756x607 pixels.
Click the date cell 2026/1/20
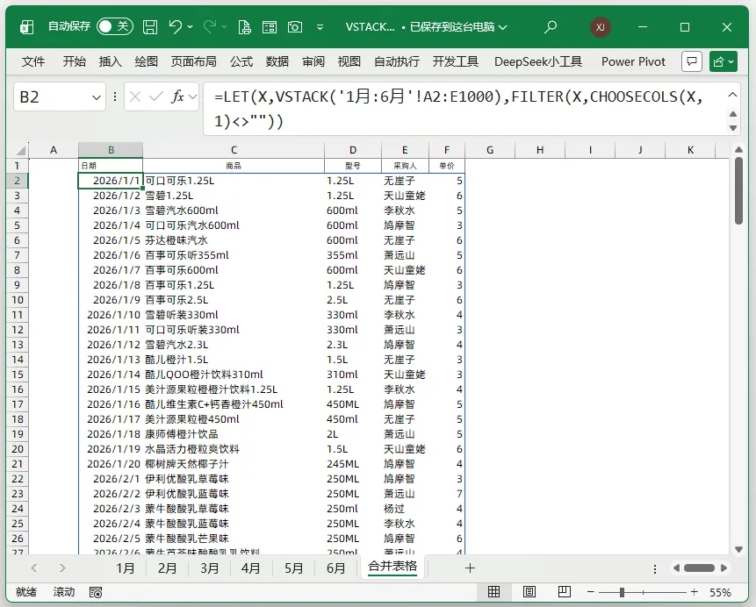(111, 464)
